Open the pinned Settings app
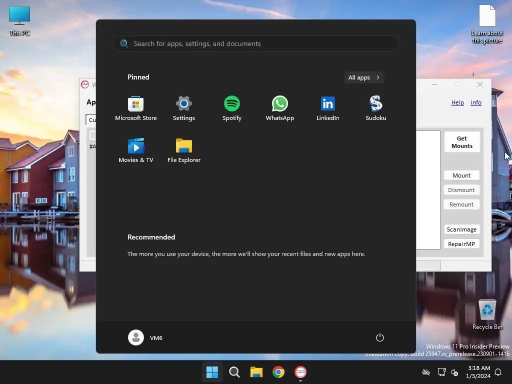The height and width of the screenshot is (384, 512). coord(184,108)
